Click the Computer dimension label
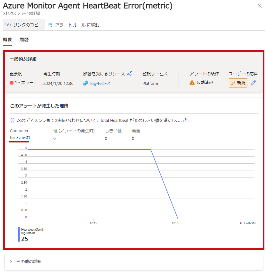The width and height of the screenshot is (266, 273). point(19,131)
